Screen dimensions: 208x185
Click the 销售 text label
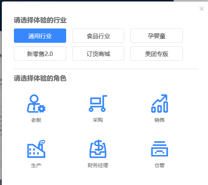(x=160, y=120)
